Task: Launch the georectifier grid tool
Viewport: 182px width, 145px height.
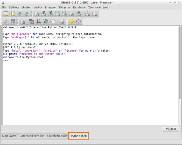Action: [39, 21]
